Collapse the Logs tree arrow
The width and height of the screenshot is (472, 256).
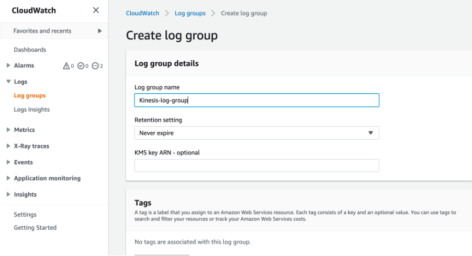coord(8,81)
